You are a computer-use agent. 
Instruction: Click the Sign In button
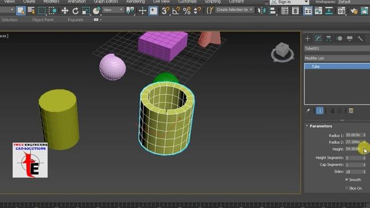point(289,2)
